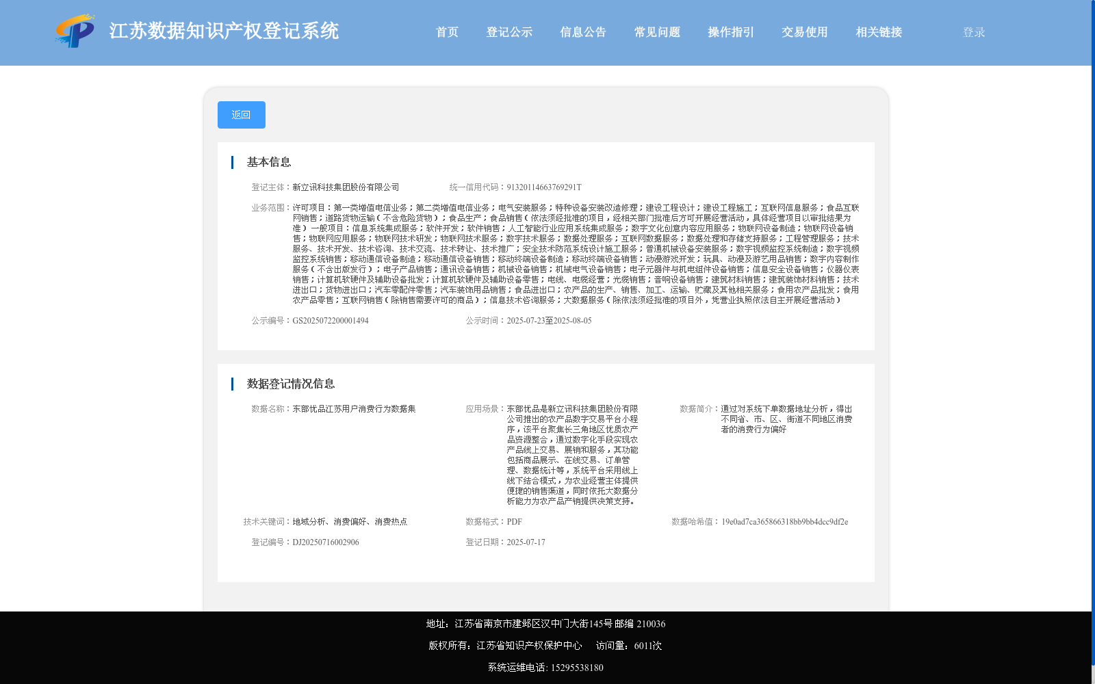Open the 信息公告 menu item
The height and width of the screenshot is (684, 1095).
coord(583,32)
